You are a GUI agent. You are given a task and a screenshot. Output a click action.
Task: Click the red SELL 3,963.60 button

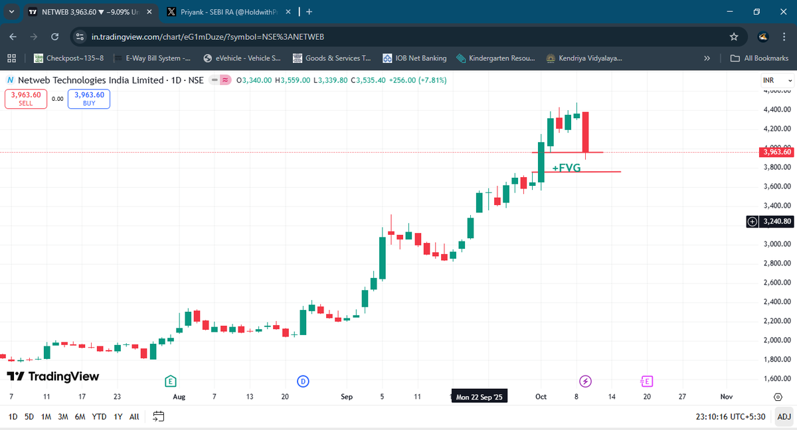click(x=26, y=99)
